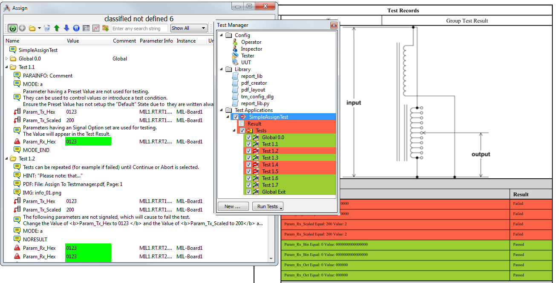Click the blue down arrow toolbar icon
The image size is (560, 283).
pyautogui.click(x=66, y=28)
